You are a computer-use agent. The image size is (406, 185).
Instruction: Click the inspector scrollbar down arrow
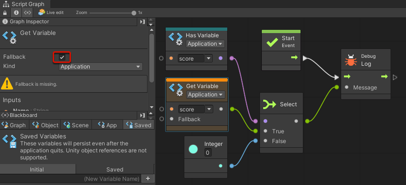(x=152, y=107)
